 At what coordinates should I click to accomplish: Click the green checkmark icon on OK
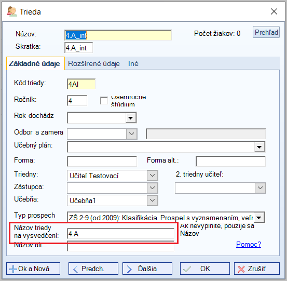[x=187, y=269]
